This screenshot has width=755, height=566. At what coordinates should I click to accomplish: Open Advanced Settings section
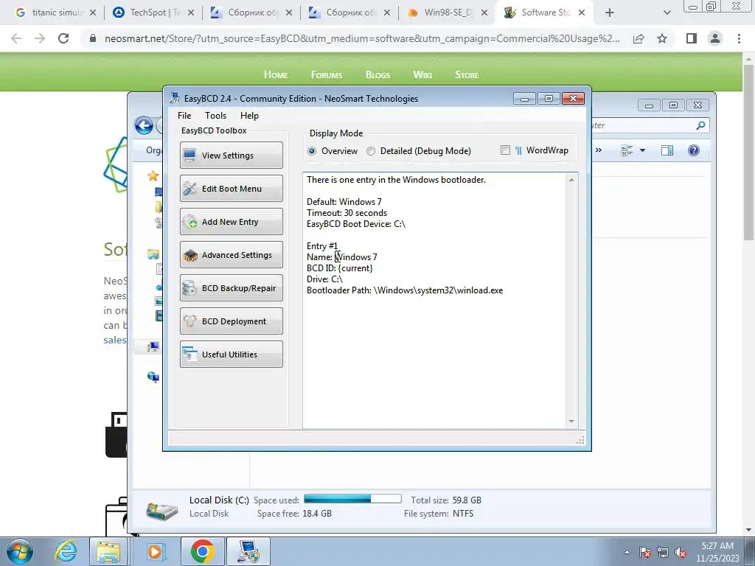pyautogui.click(x=231, y=254)
